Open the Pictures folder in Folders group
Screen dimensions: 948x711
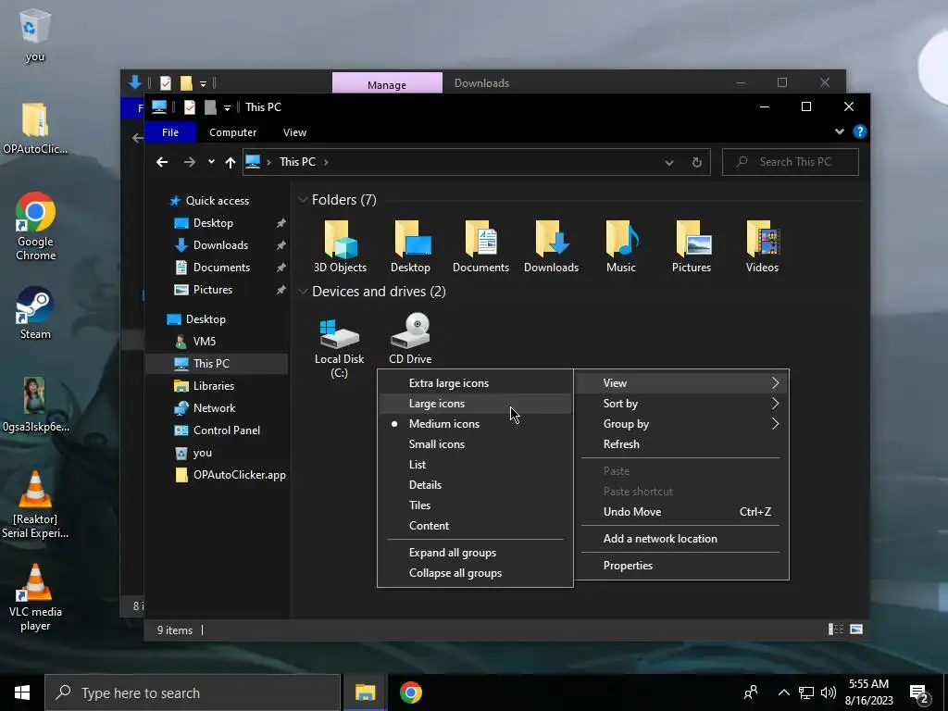692,246
